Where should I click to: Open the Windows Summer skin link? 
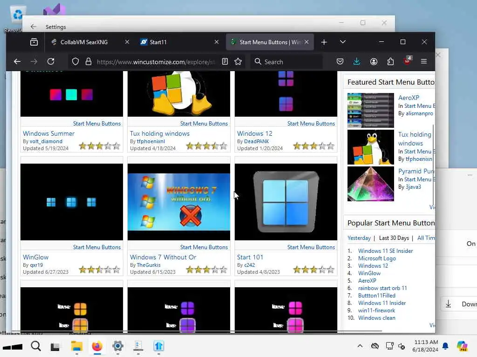tap(48, 133)
